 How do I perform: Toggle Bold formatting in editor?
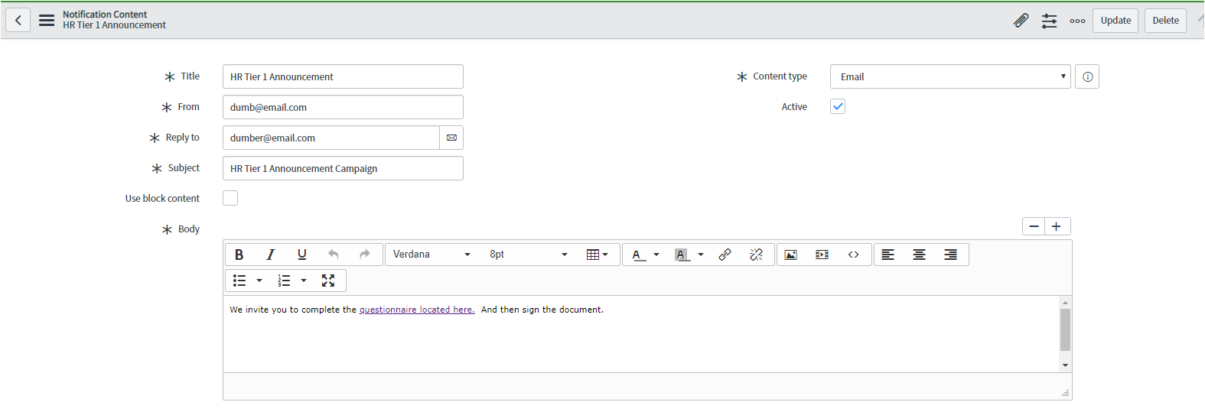239,255
